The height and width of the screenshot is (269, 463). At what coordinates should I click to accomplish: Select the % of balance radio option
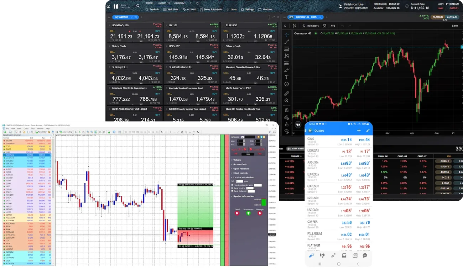pyautogui.click(x=232, y=191)
